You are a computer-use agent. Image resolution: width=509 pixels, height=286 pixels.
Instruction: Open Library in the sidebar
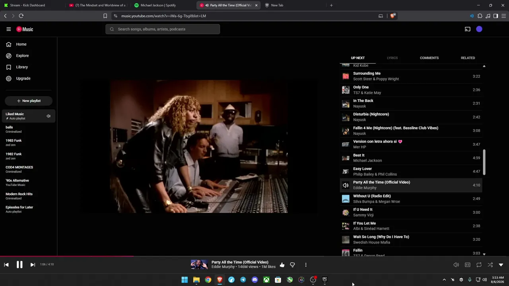click(17, 67)
